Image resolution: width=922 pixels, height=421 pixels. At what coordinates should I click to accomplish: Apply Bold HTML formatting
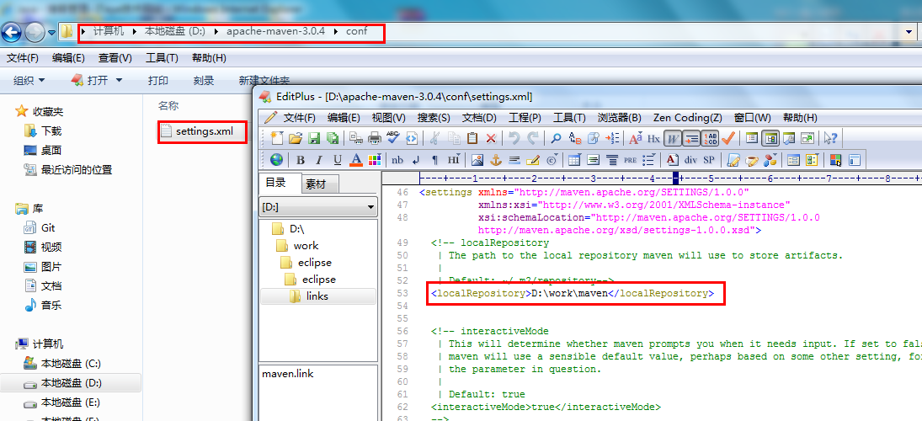301,160
